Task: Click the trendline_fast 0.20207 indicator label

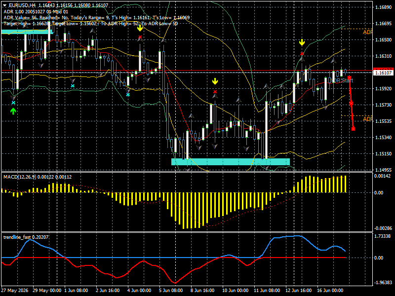Action: 26,237
